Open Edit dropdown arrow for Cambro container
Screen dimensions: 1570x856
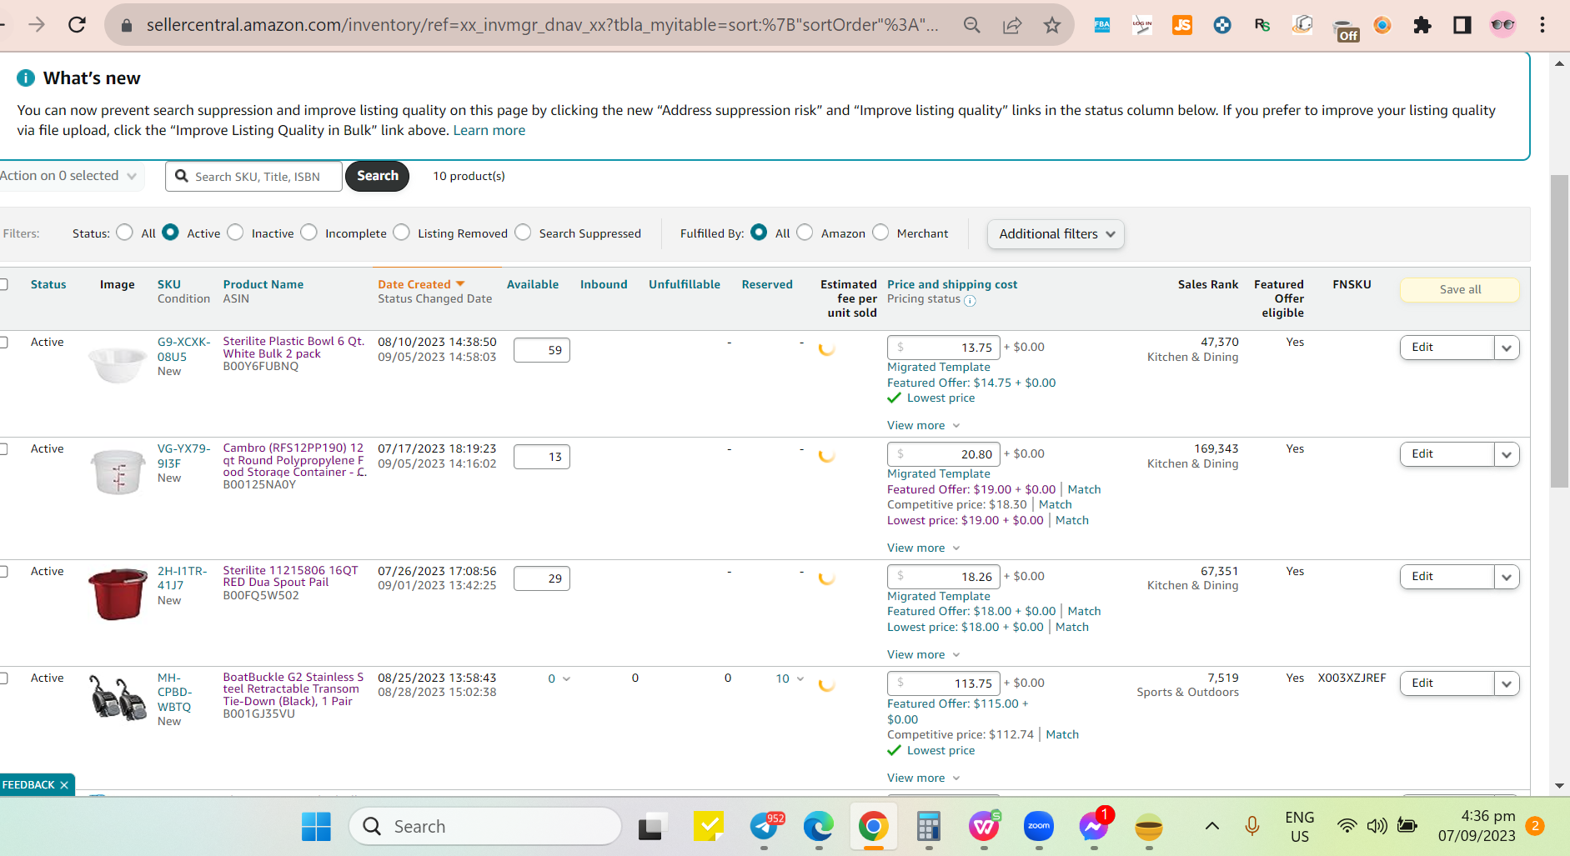pos(1507,454)
